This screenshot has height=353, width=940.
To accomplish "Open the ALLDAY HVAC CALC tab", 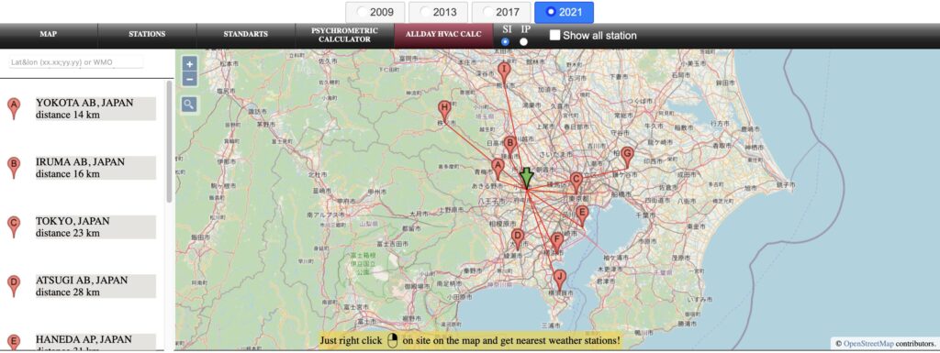I will [443, 35].
